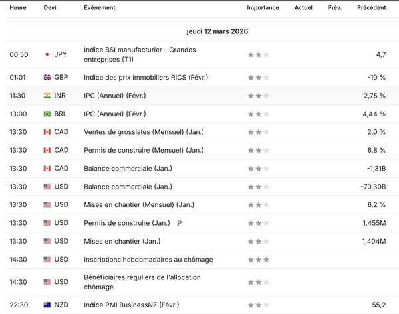The height and width of the screenshot is (314, 399).
Task: Click the US flag for Balance commerciale
Action: pos(47,187)
